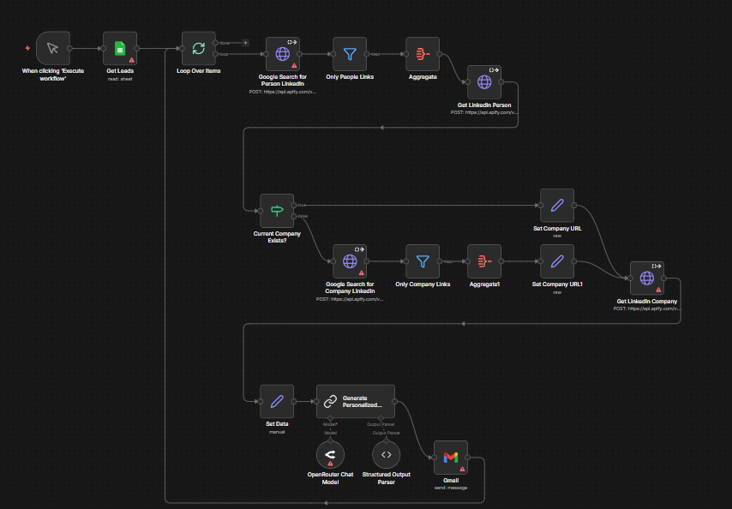Click the plus button on Loop done output
Screen dimensions: 732x509
point(245,42)
